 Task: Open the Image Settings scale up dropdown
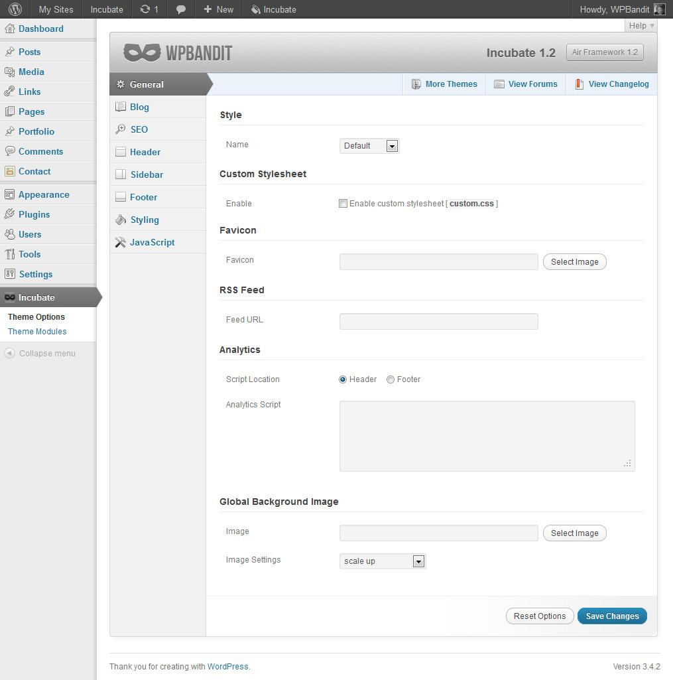[383, 561]
